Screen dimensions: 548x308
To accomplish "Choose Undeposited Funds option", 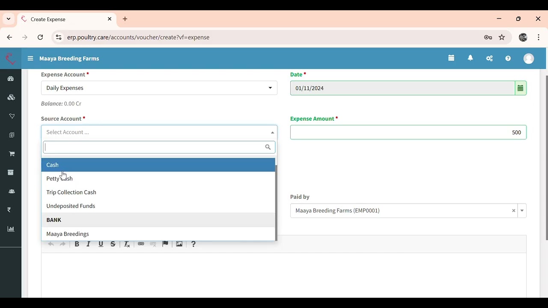I will 158,206.
